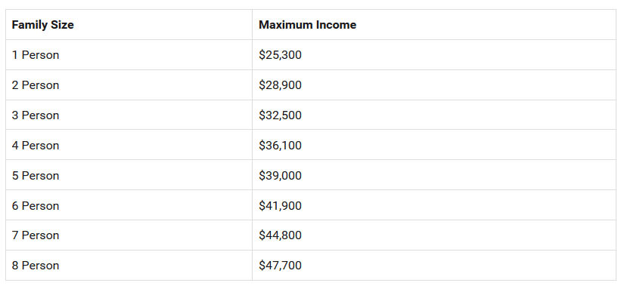
Task: Select the 8 Person cell
Action: [x=129, y=266]
